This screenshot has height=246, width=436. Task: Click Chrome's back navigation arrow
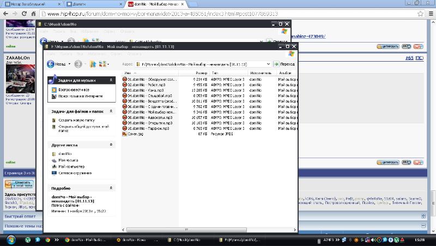6,14
